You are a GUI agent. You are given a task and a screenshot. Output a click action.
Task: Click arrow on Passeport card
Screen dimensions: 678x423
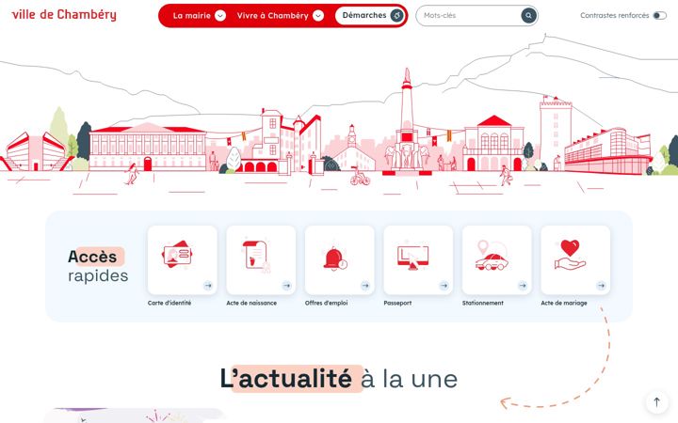(x=444, y=286)
